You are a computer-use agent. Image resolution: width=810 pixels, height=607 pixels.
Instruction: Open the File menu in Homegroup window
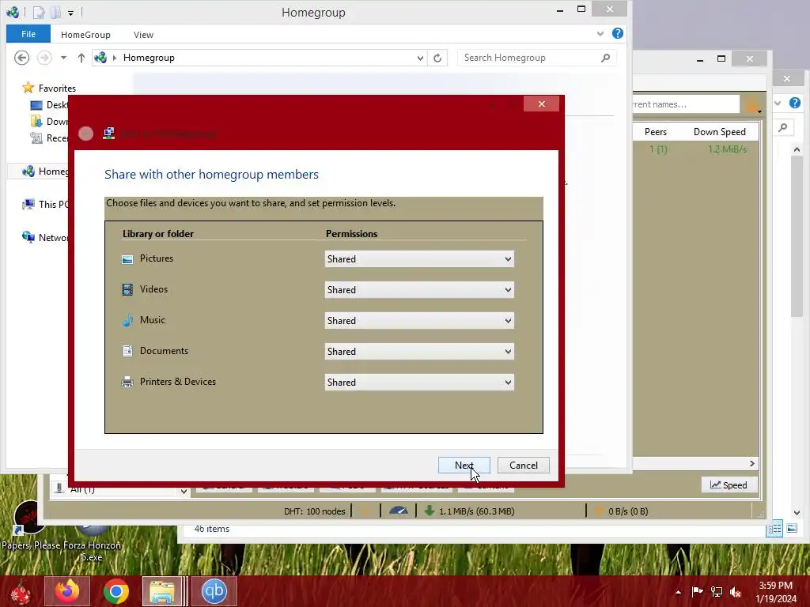point(28,34)
